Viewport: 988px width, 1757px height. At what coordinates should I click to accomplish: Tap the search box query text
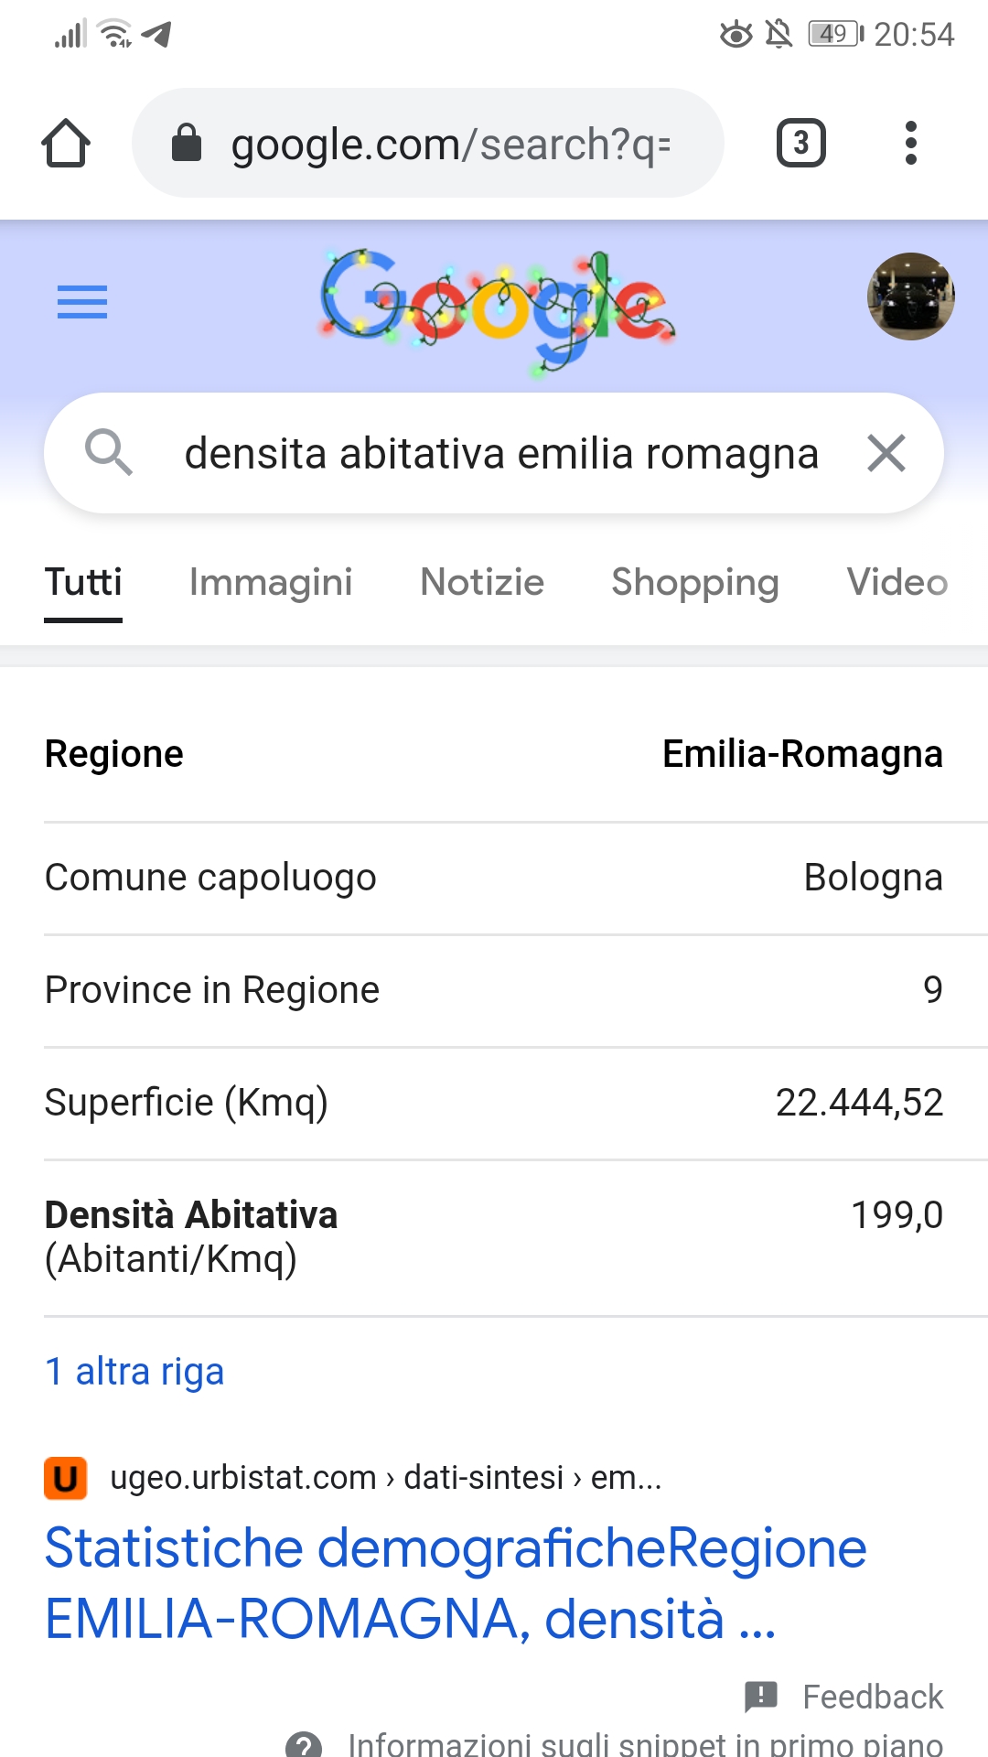[501, 454]
